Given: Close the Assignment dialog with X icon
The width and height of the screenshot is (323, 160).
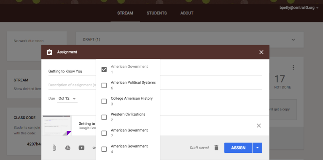Looking at the screenshot, I should tap(261, 52).
